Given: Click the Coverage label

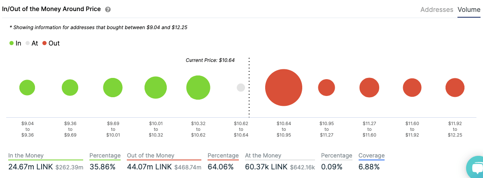Looking at the screenshot, I should (371, 155).
